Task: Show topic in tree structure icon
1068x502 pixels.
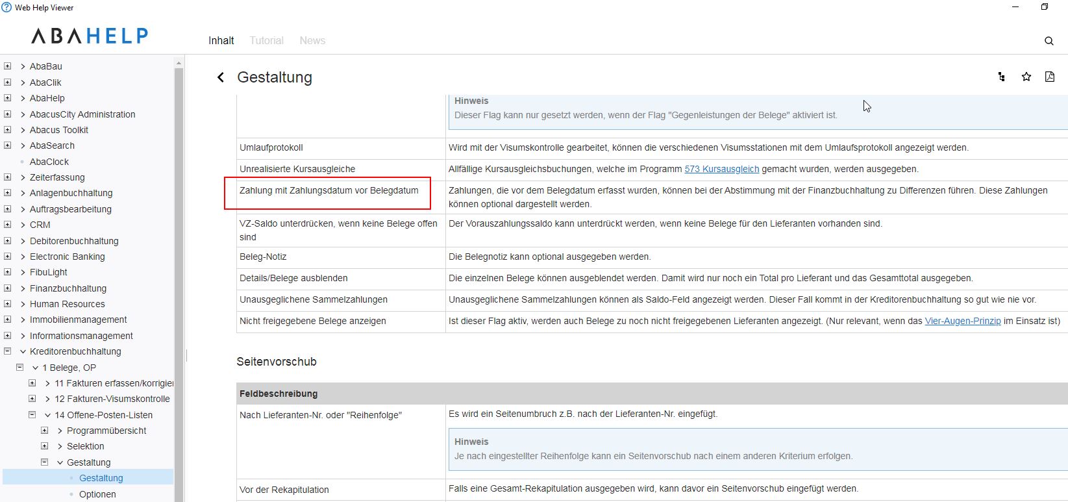Action: coord(1002,77)
